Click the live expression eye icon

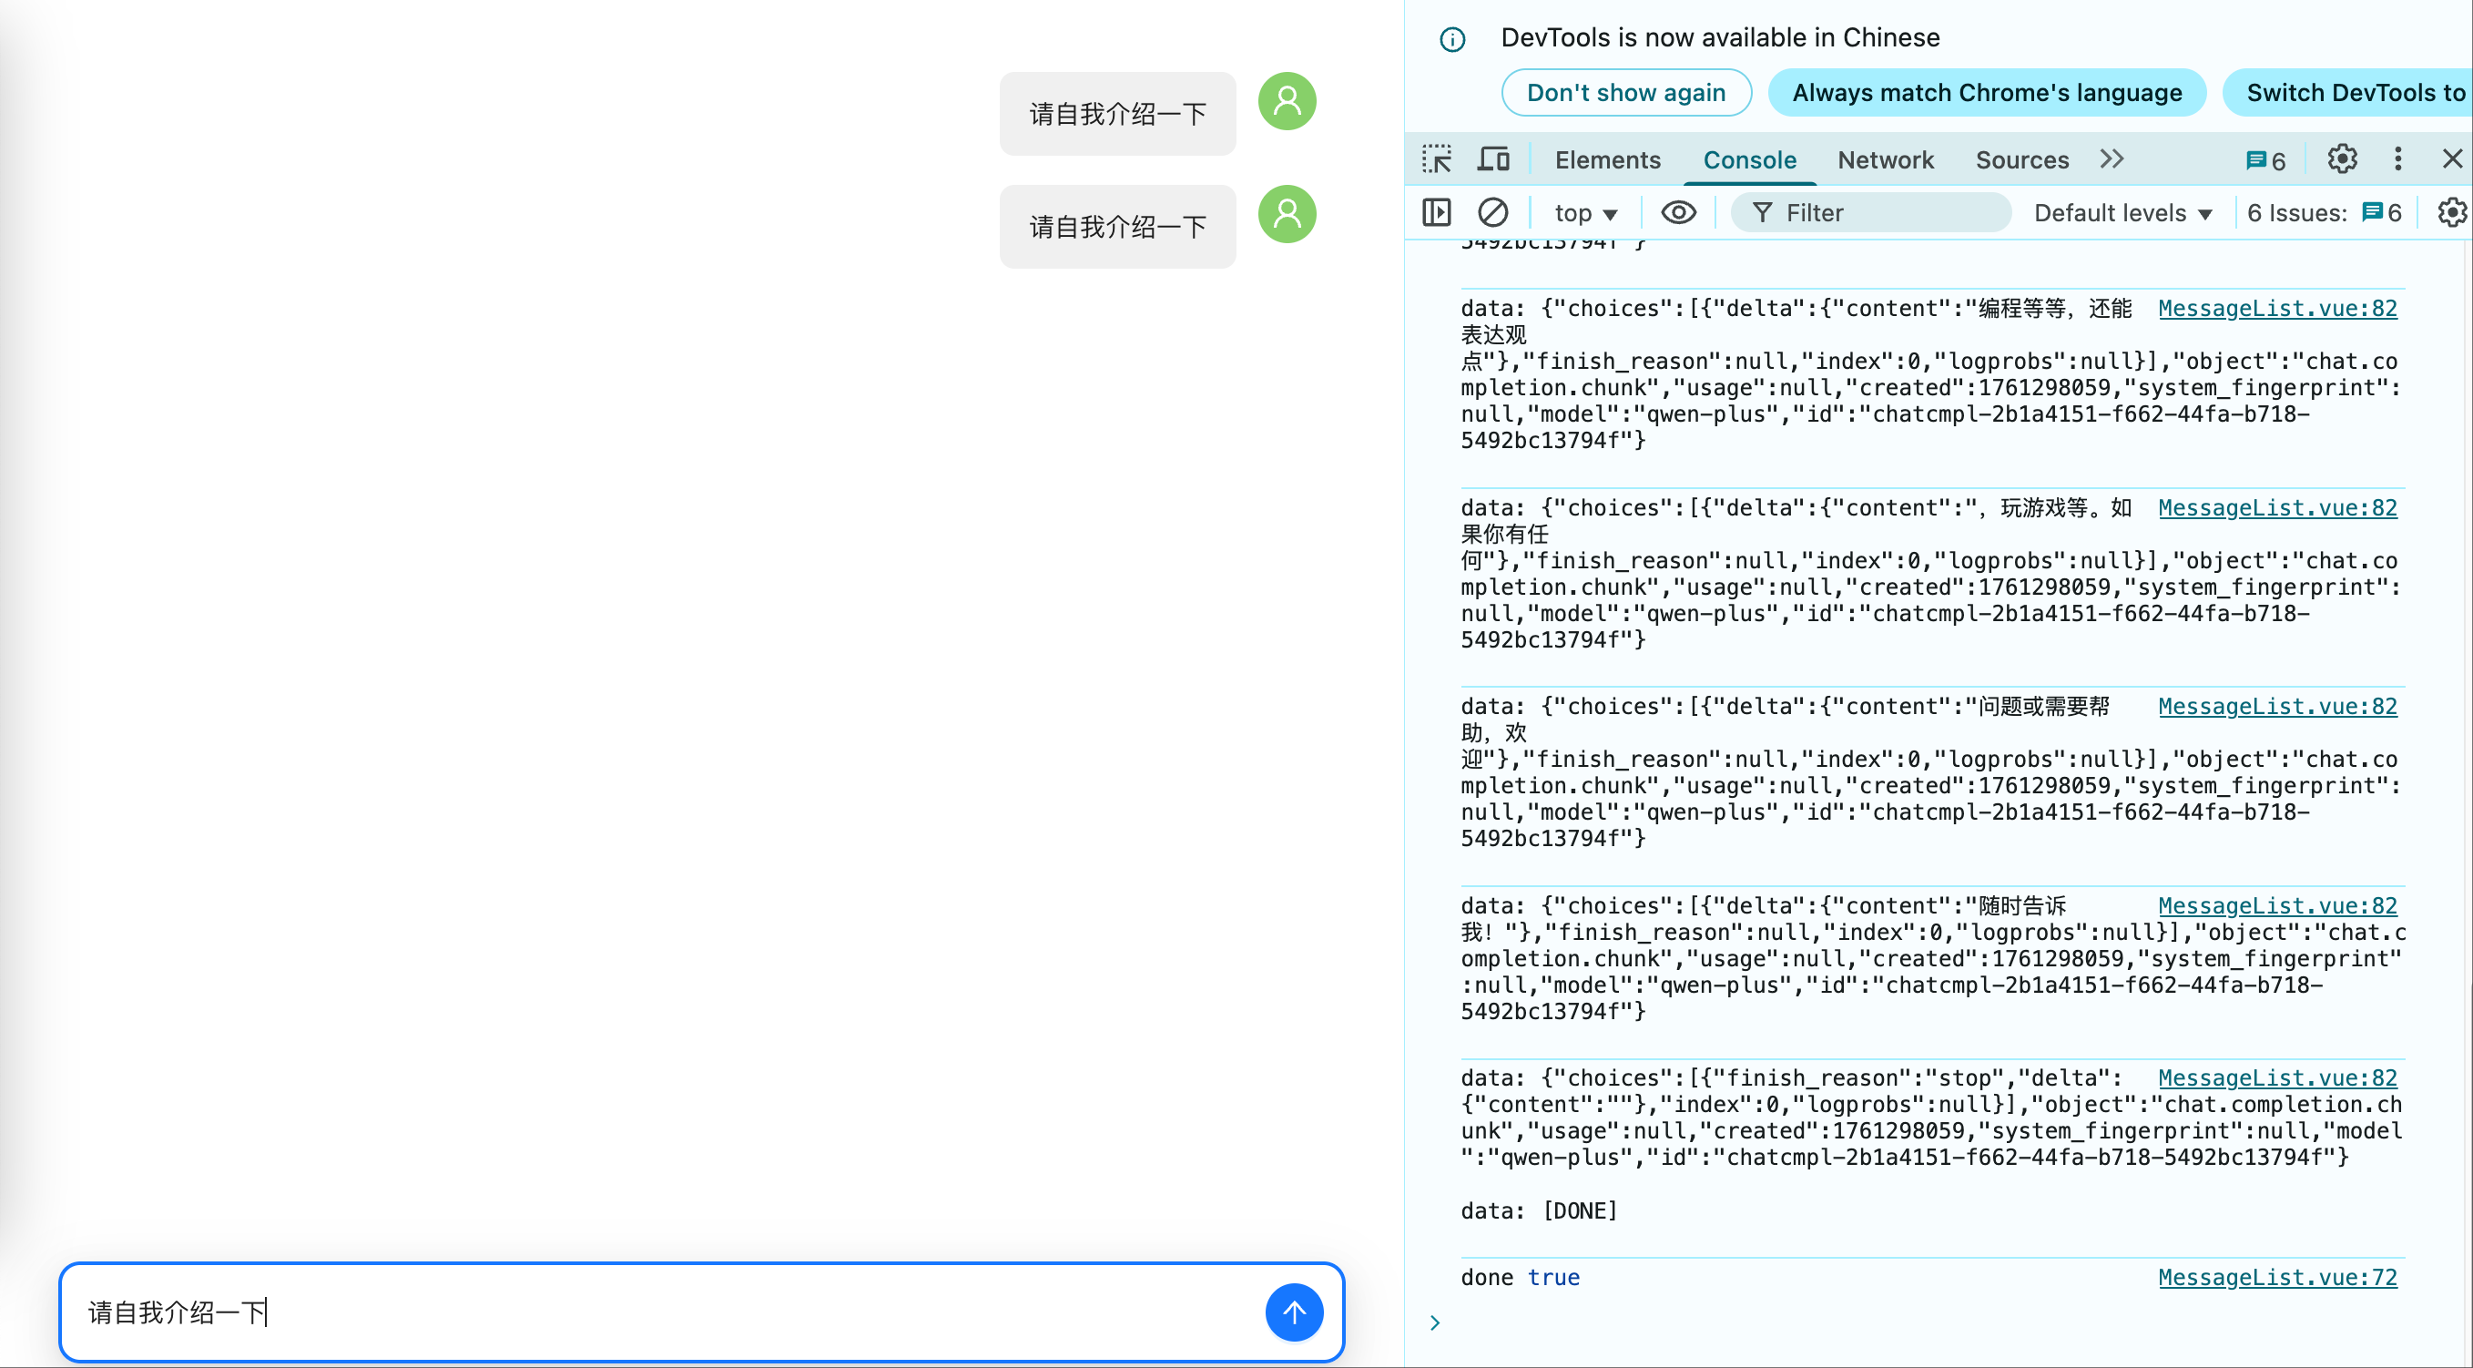(x=1678, y=212)
